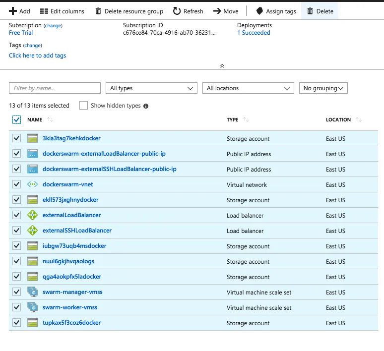Click storage icon for nuul6gkjhvqaologs

click(x=32, y=261)
